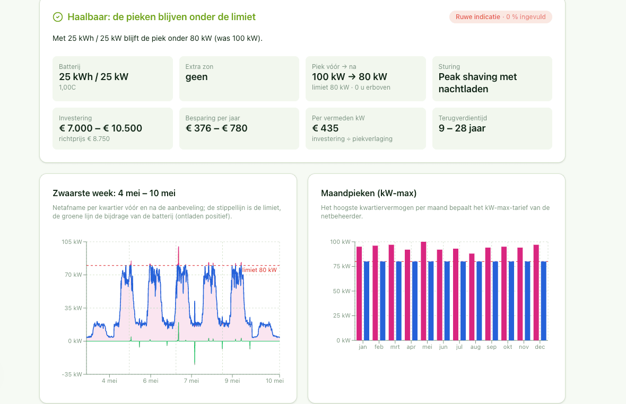Click the '1,00C' value under Batterij
Screen dimensions: 626x404
click(67, 87)
